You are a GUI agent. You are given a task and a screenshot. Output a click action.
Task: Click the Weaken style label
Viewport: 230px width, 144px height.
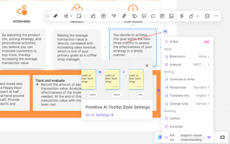point(117,95)
